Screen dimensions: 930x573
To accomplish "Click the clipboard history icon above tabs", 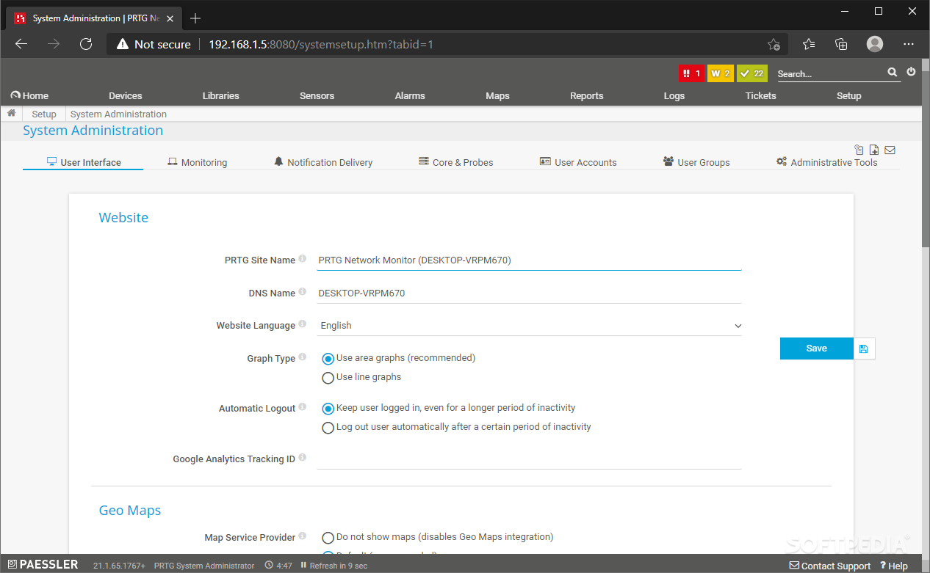I will (x=859, y=150).
